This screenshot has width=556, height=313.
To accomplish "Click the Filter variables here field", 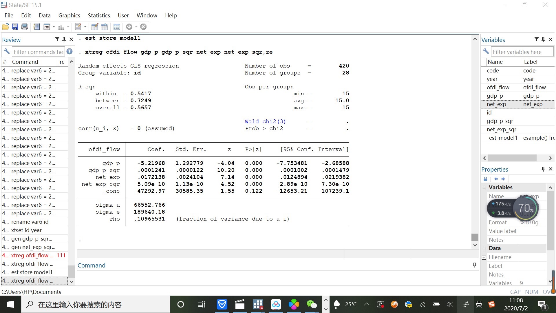I will point(522,52).
